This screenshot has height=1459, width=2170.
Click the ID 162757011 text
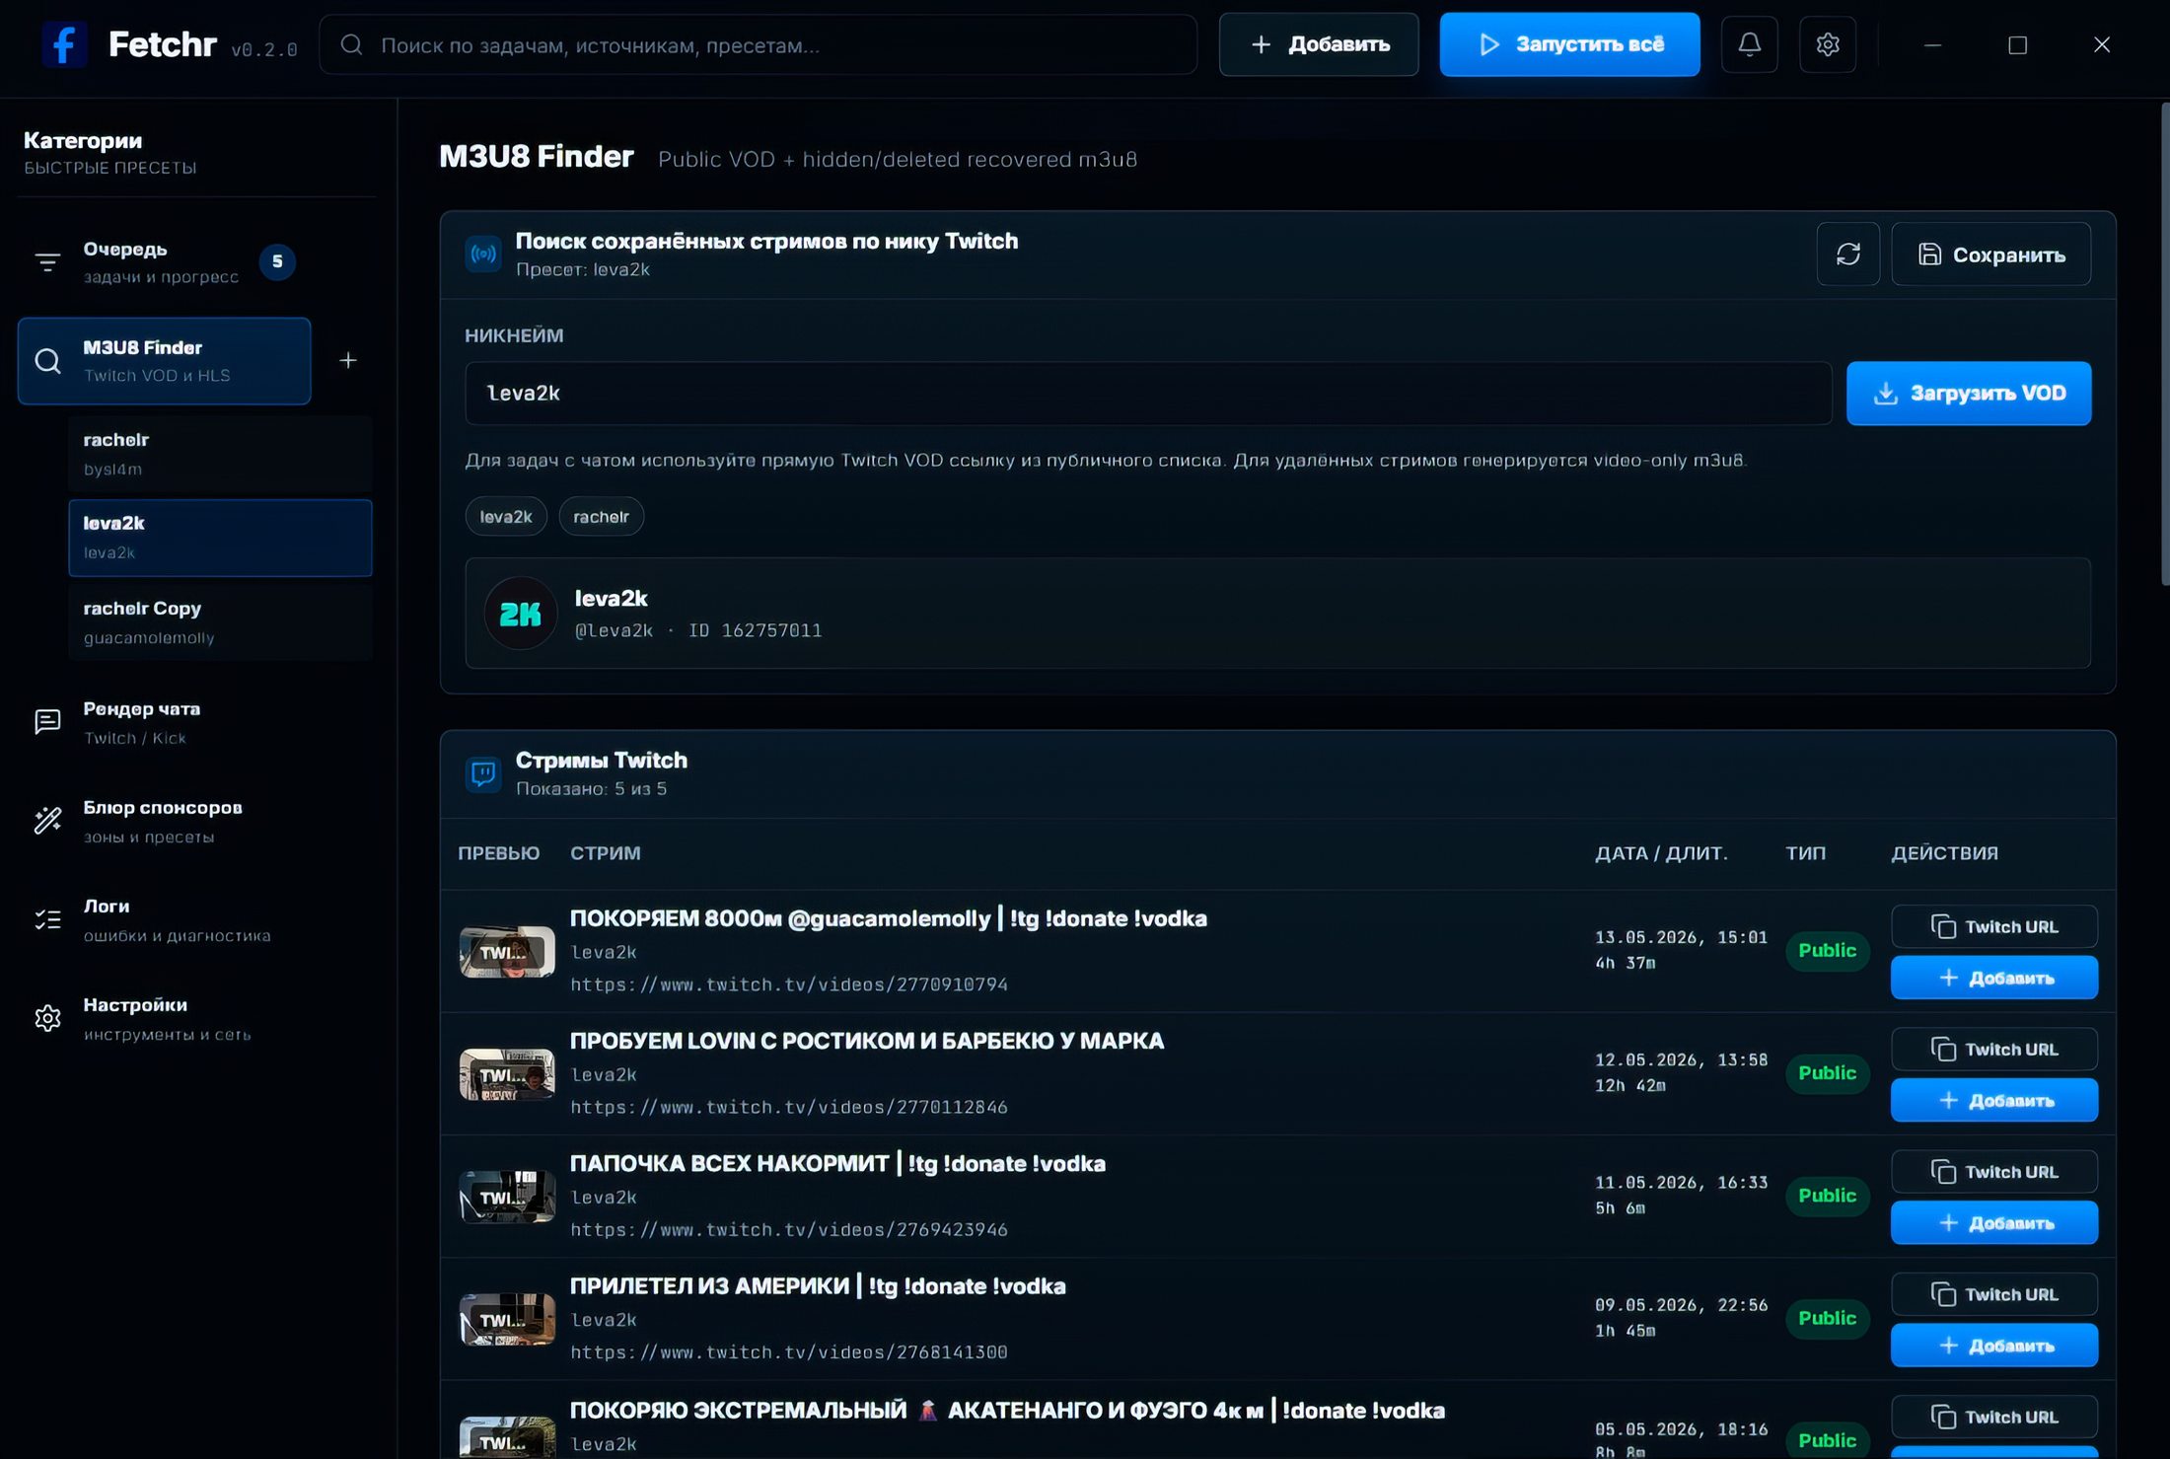click(x=755, y=631)
